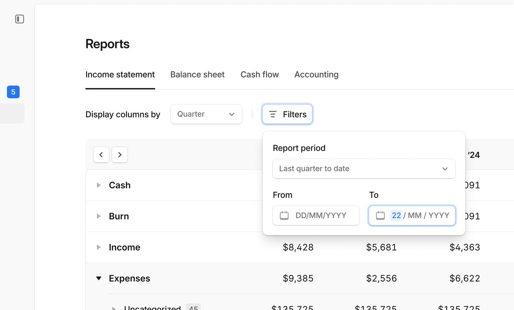Expand the Income row
This screenshot has width=514, height=310.
[x=99, y=247]
